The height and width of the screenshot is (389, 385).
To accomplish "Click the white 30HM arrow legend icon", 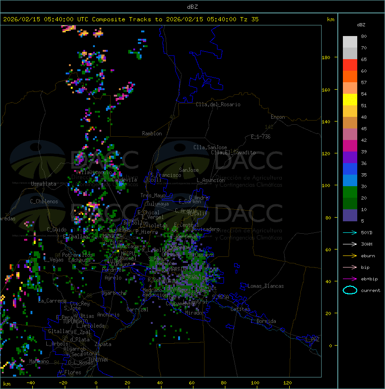I will click(350, 244).
